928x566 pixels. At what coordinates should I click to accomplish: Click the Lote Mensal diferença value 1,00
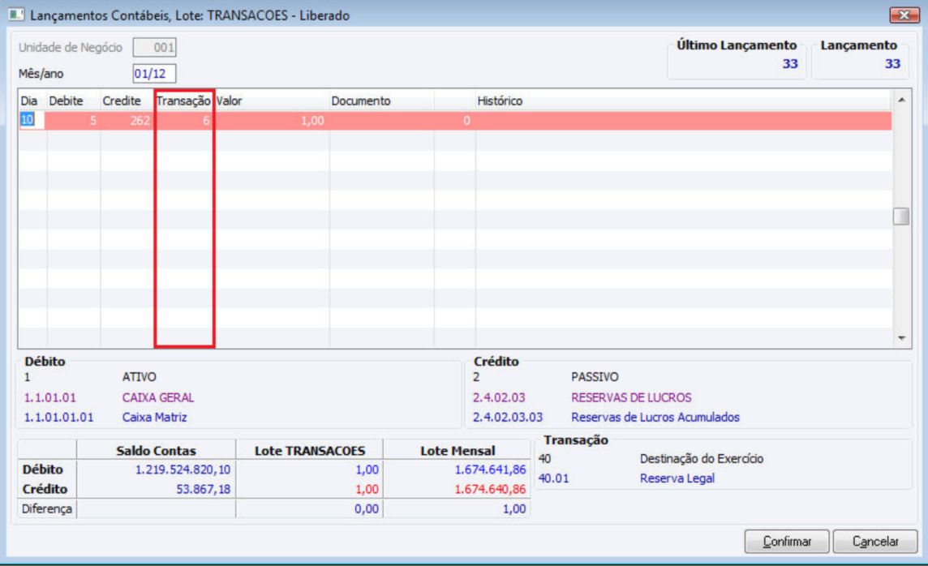pos(513,508)
